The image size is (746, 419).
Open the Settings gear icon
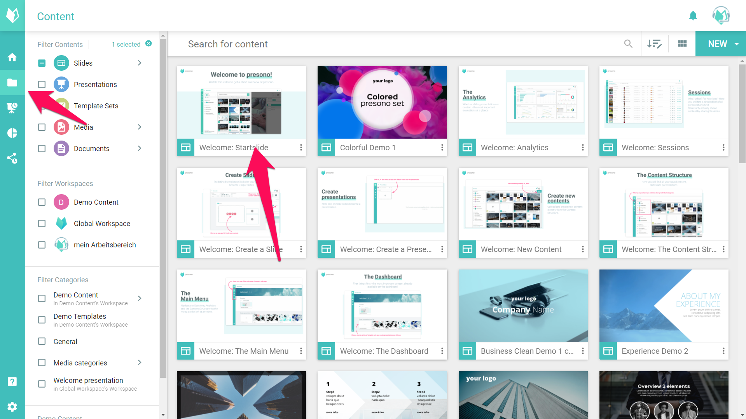12,407
